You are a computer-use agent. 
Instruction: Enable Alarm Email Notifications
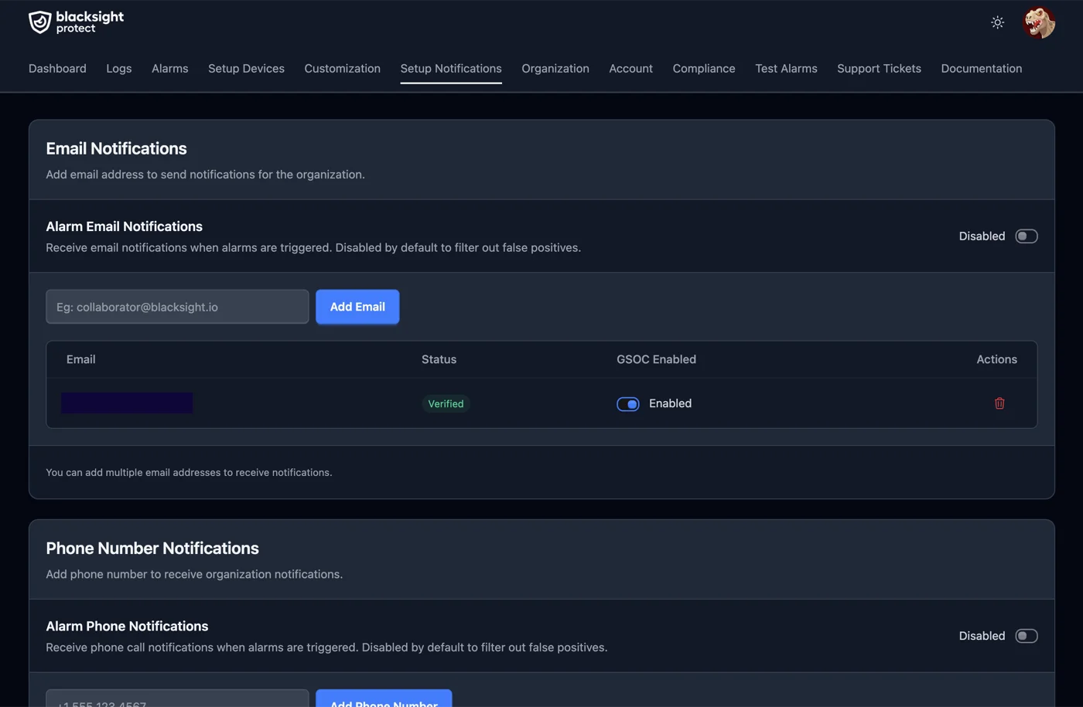(1026, 236)
